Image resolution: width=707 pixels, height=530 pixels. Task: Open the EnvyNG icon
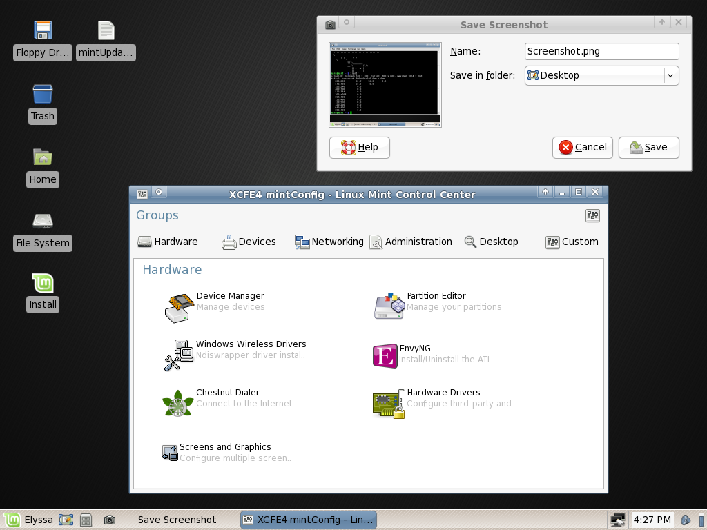(385, 356)
